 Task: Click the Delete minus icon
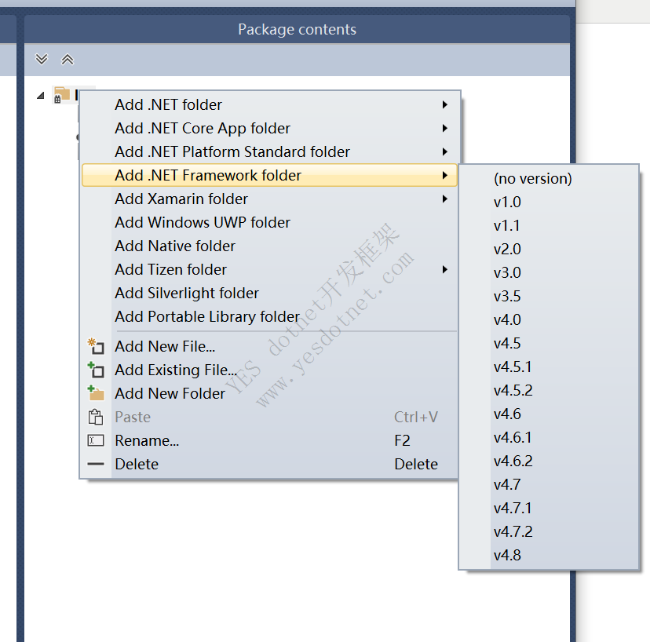(x=96, y=464)
